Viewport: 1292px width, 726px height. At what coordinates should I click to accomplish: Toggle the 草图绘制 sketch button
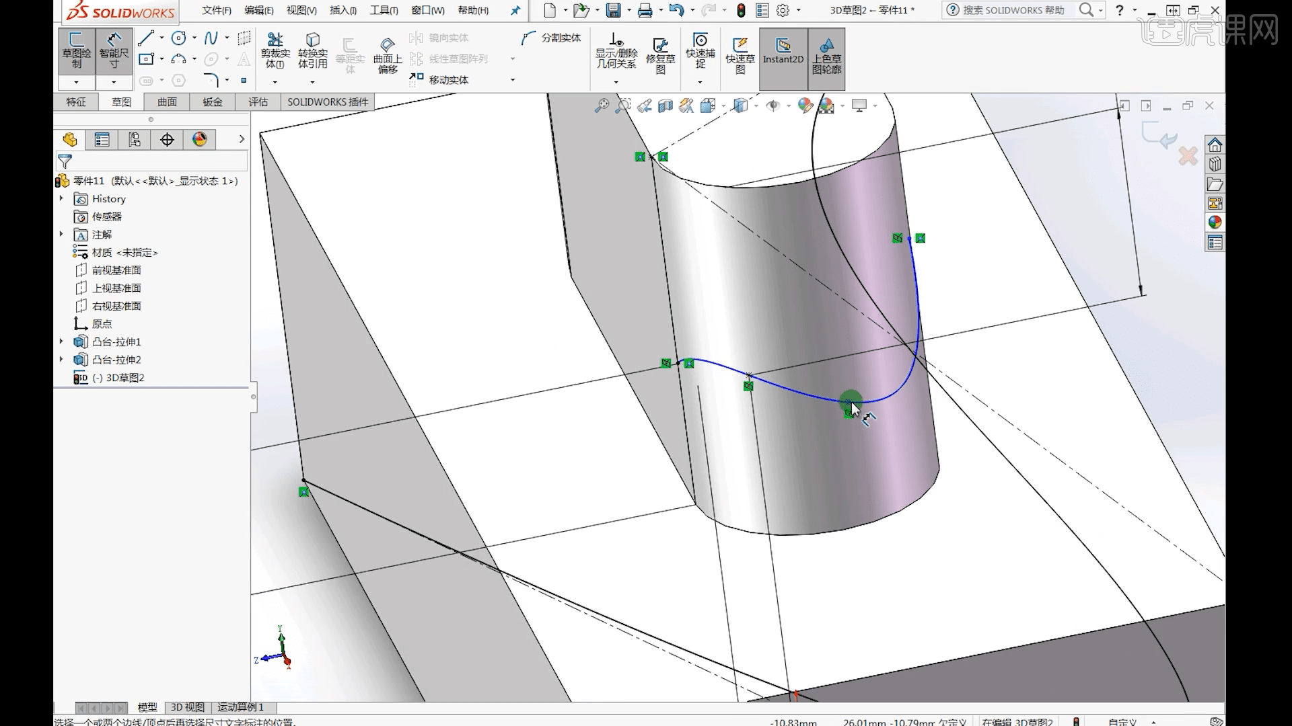point(77,50)
